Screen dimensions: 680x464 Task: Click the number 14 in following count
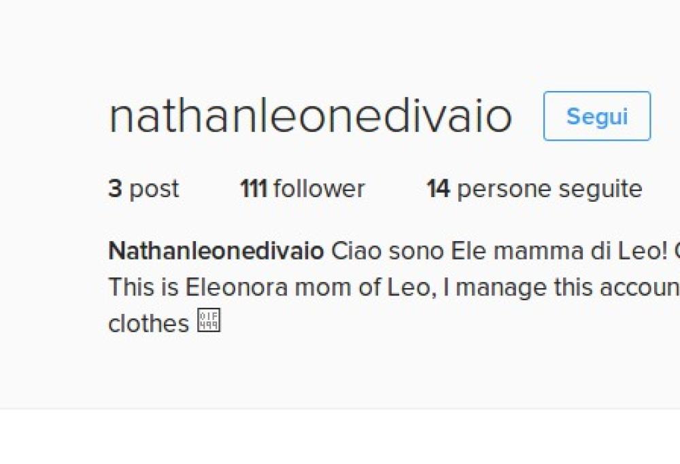tap(438, 188)
